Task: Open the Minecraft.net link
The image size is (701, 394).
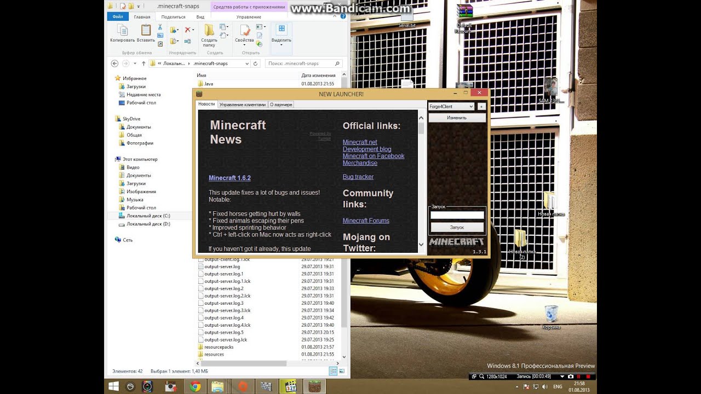Action: pos(360,142)
